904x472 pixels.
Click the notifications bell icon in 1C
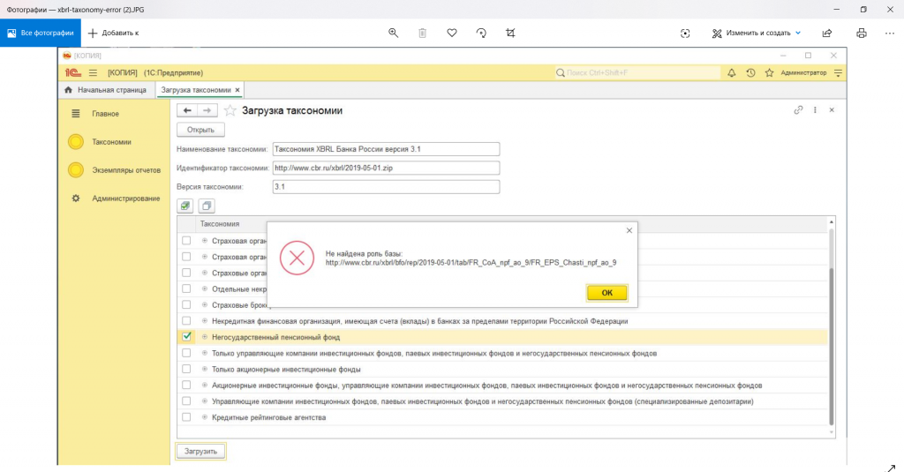pos(731,72)
